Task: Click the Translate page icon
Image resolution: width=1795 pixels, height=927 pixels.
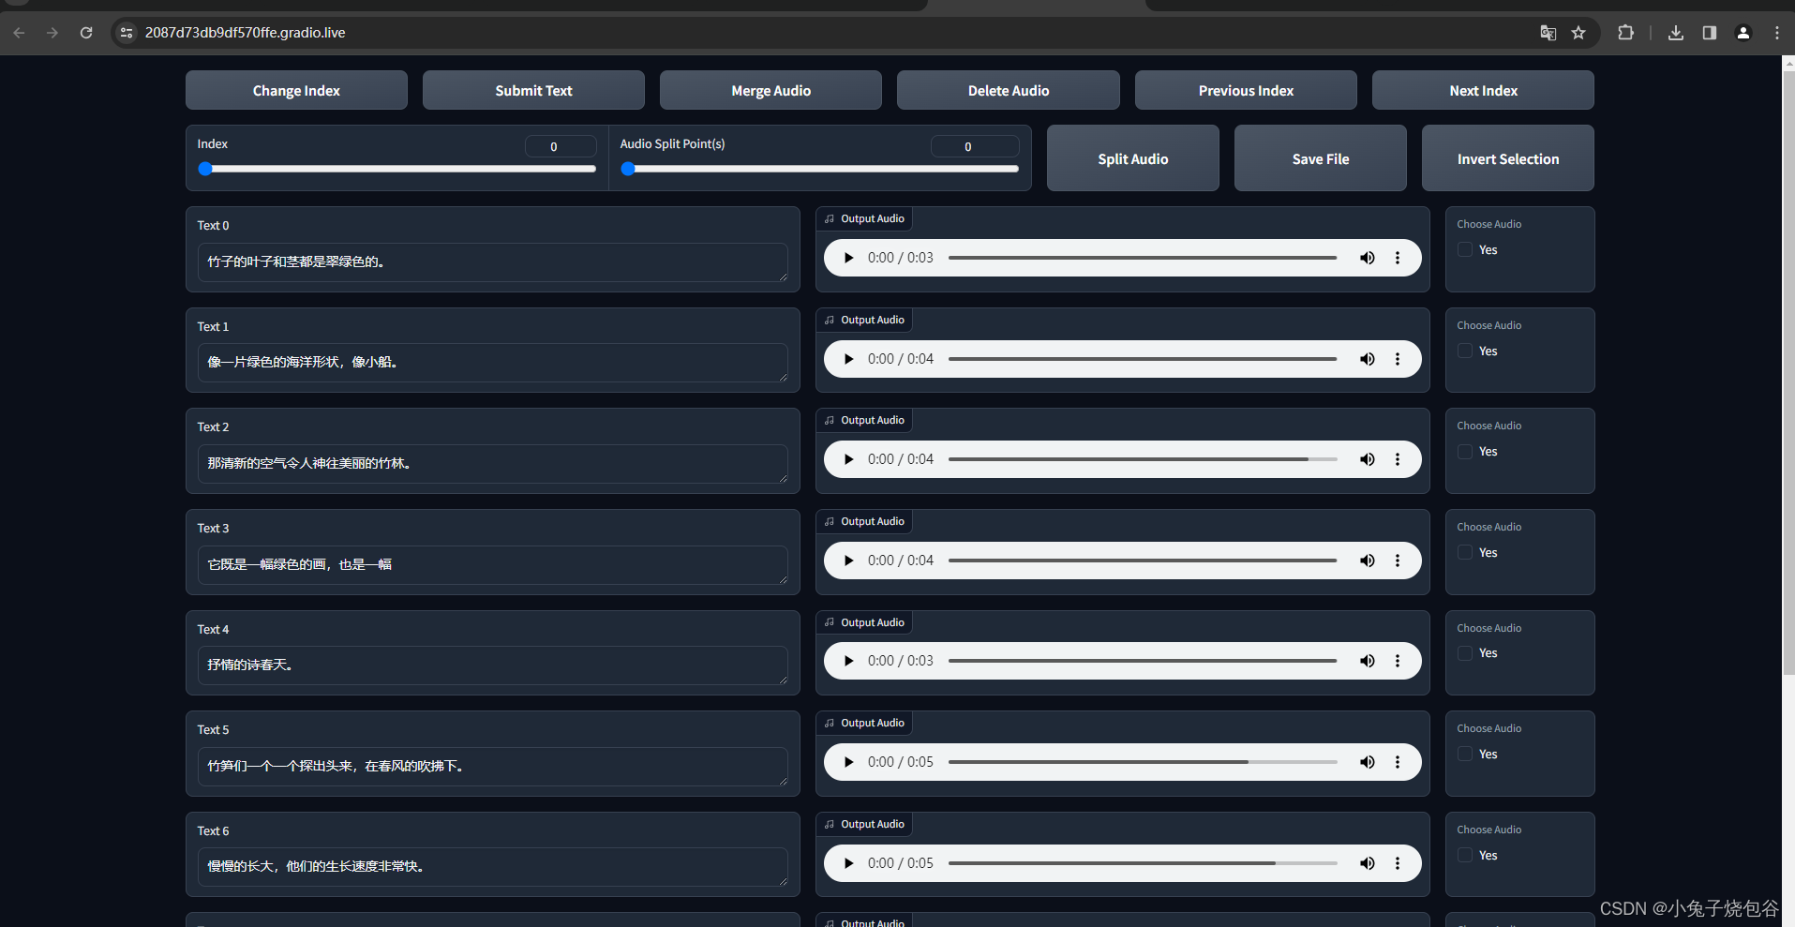Action: click(1548, 33)
